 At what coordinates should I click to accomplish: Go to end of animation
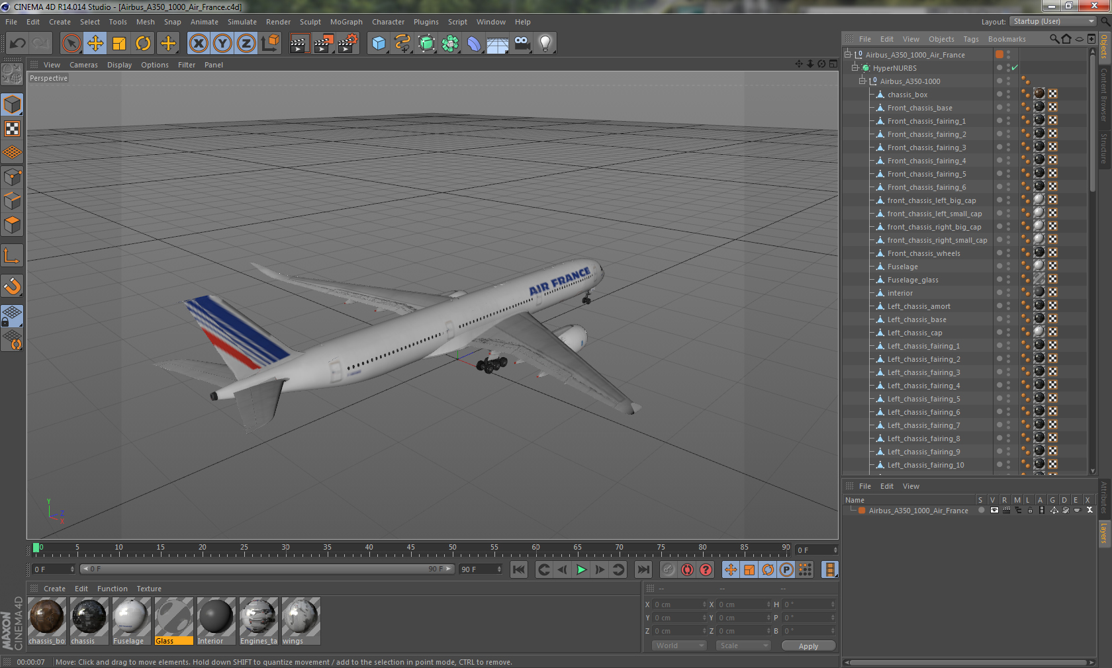pos(643,569)
